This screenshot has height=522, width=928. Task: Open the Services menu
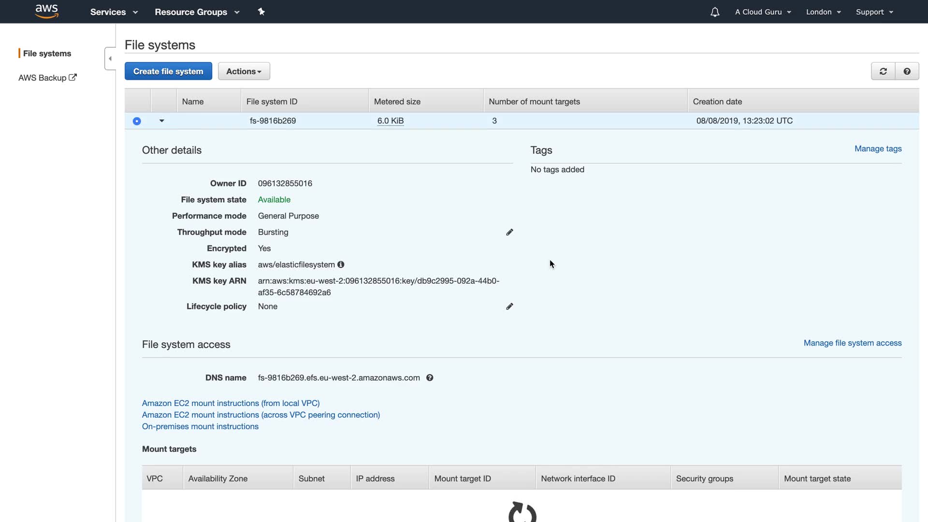tap(114, 12)
